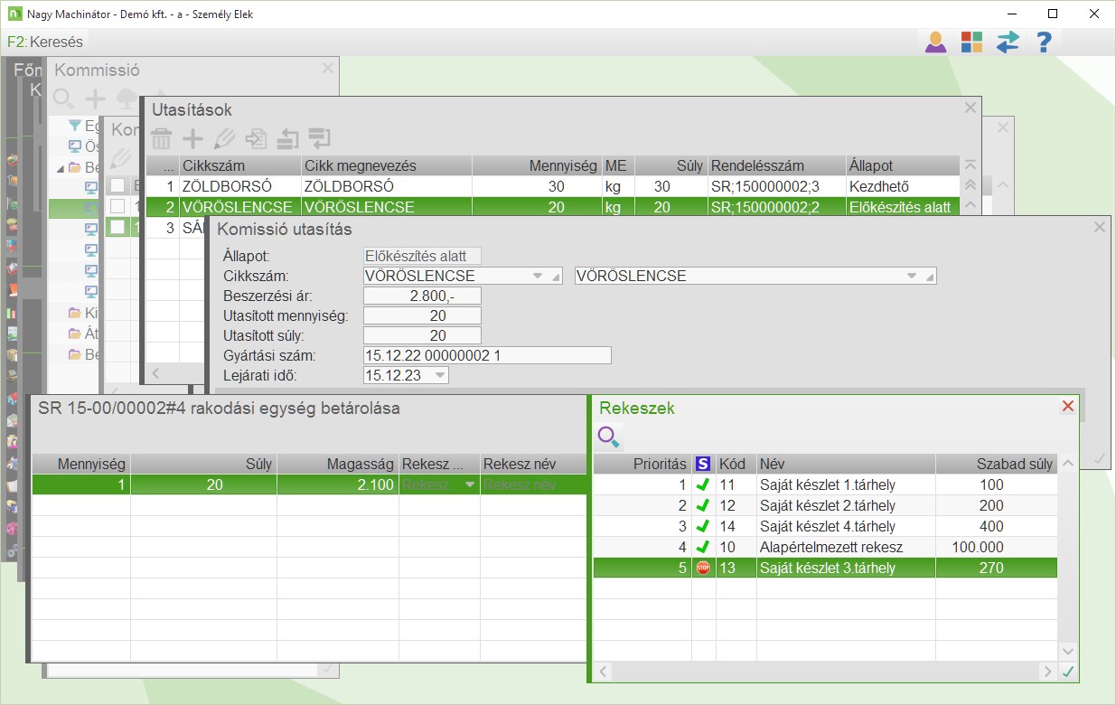Sort by the Szabad súly column header
The height and width of the screenshot is (705, 1116).
tap(997, 464)
